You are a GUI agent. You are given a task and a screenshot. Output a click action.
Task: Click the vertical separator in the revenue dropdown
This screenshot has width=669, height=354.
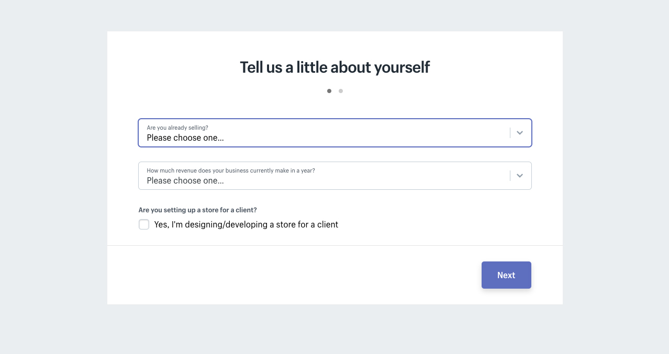[x=510, y=176]
